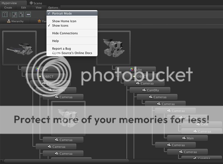Toggle the Show Icons option off
The height and width of the screenshot is (164, 223).
coord(72,26)
